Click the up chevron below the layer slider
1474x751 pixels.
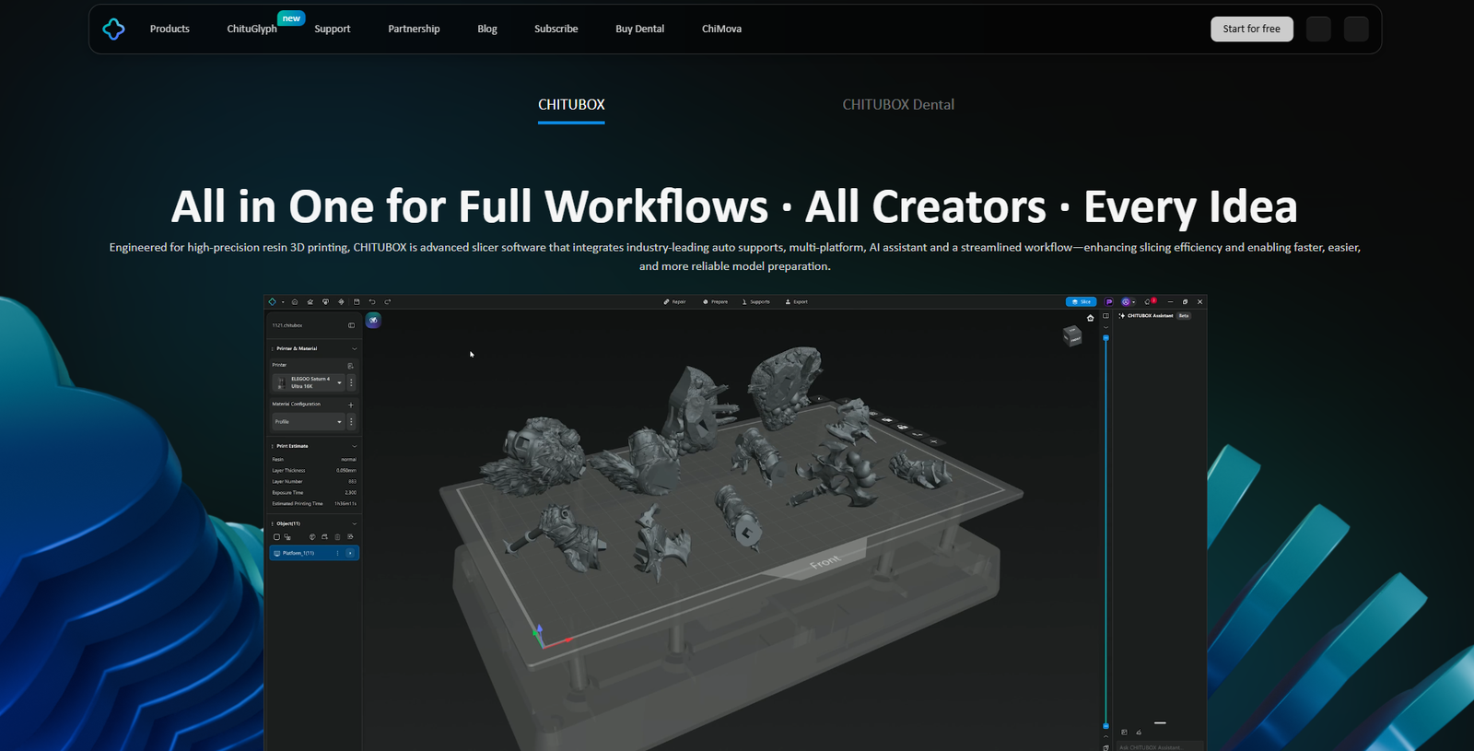[1105, 736]
